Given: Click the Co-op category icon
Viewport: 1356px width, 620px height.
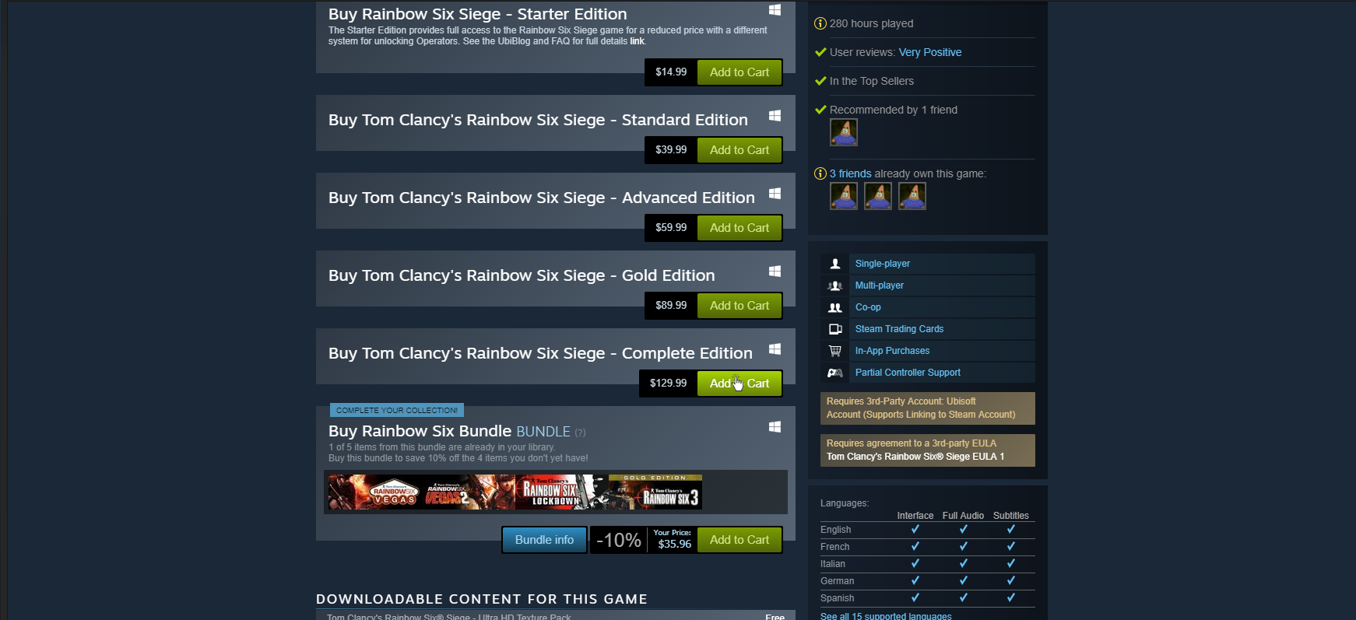Looking at the screenshot, I should coord(835,307).
